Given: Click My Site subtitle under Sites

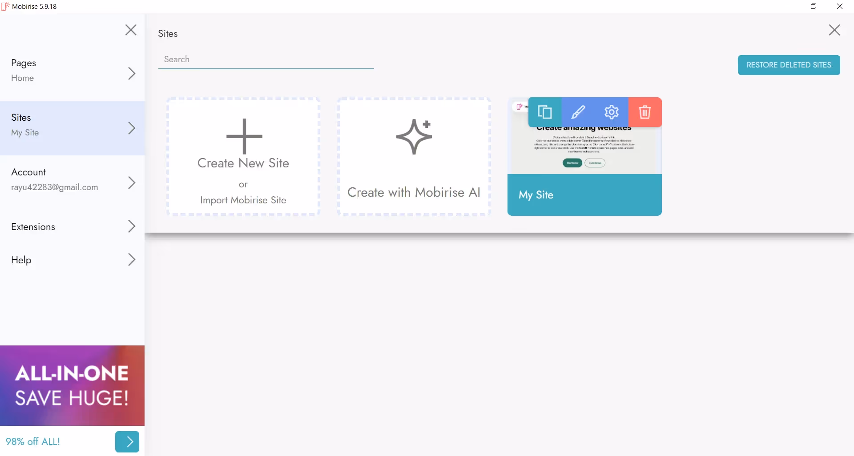Looking at the screenshot, I should tap(25, 132).
